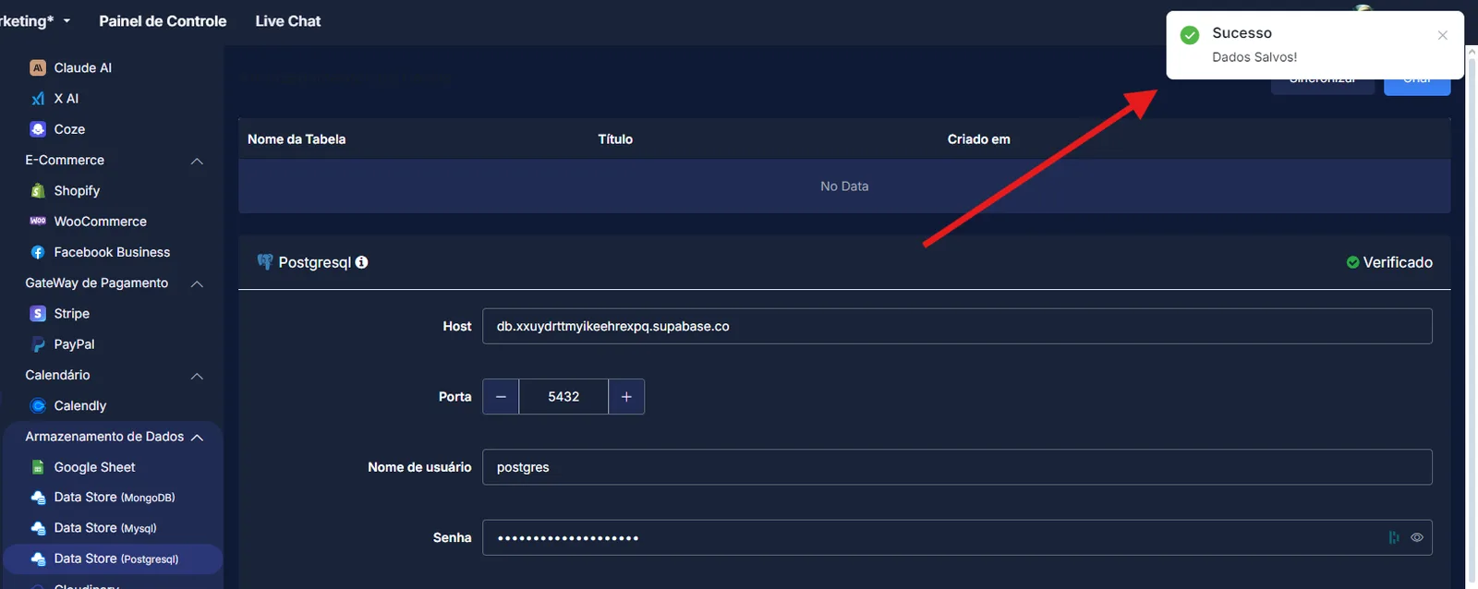Select the X AI icon

click(x=38, y=99)
